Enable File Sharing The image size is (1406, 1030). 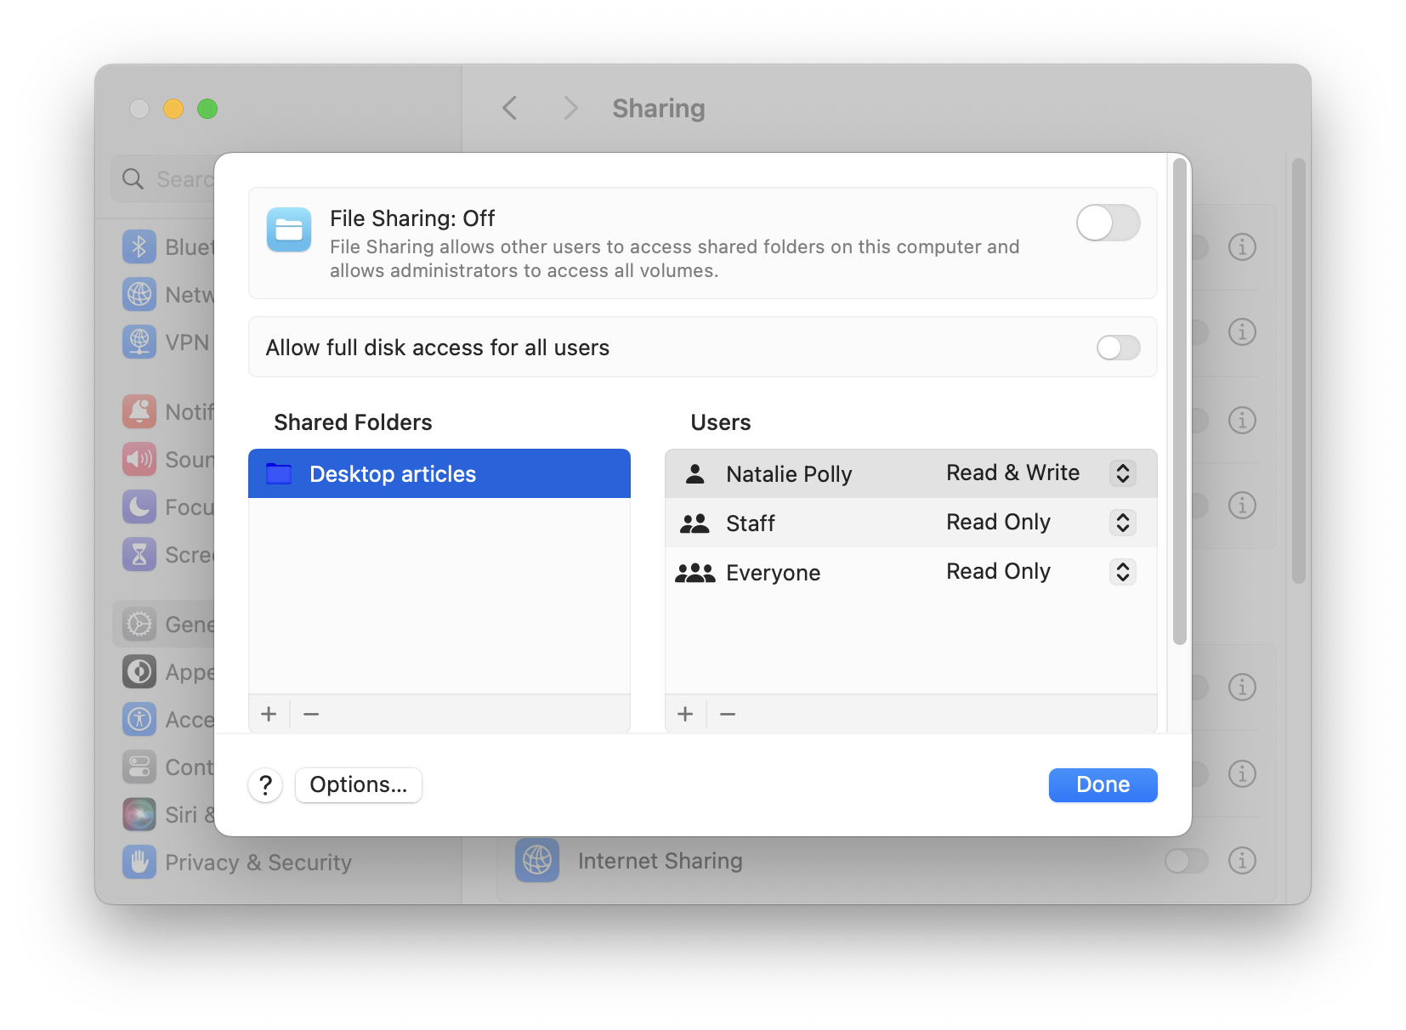coord(1108,223)
